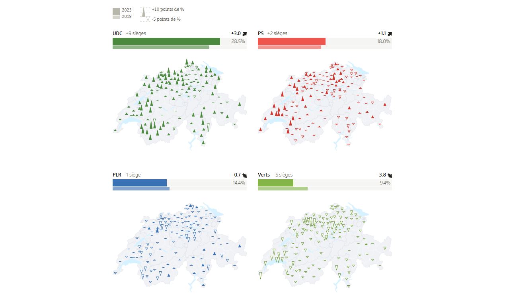Select the red PS 2023 result bar
Viewport: 505px width, 304px height.
point(291,41)
